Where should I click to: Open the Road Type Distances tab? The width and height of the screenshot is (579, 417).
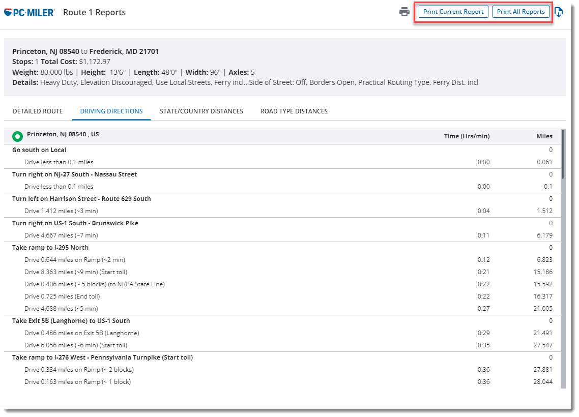[x=294, y=111]
